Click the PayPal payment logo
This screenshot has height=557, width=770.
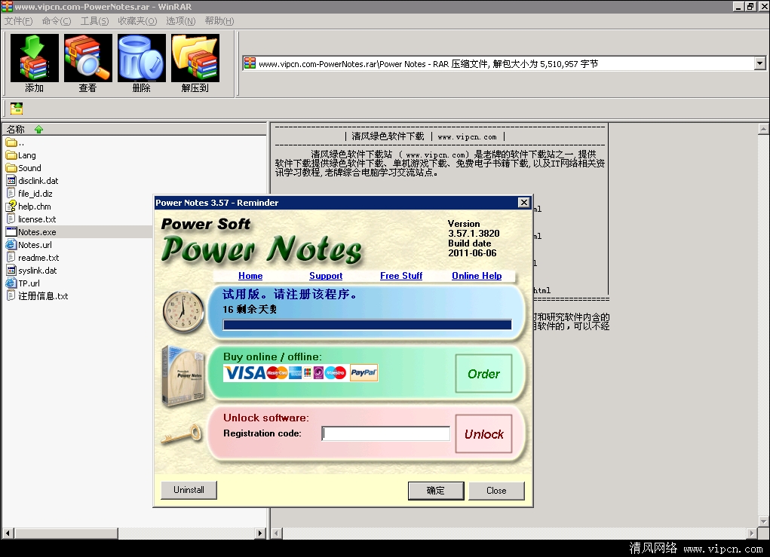click(364, 373)
